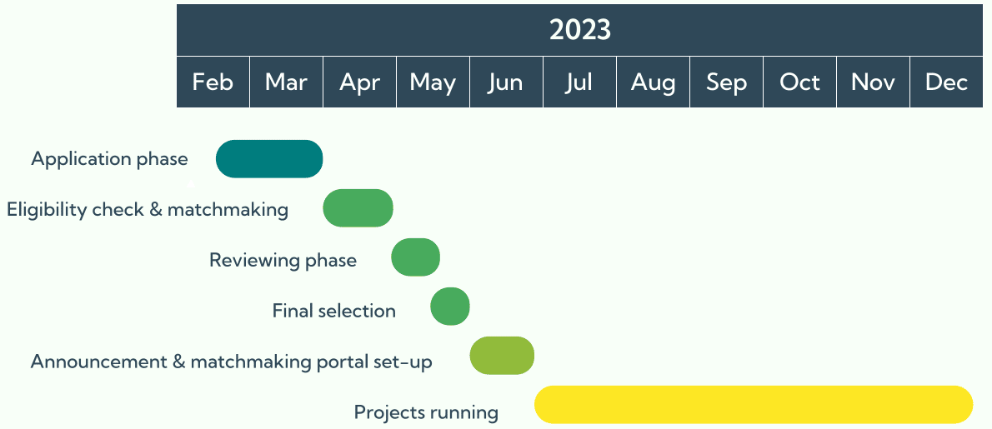Click the 2023 year header
992x429 pixels.
tap(579, 30)
